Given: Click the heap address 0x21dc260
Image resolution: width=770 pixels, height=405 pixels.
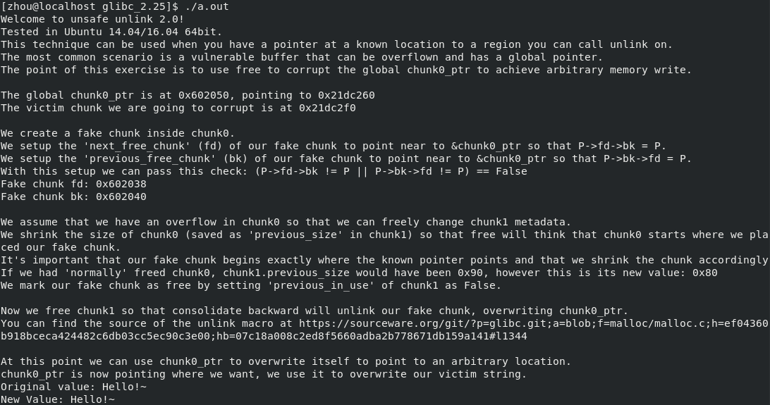Looking at the screenshot, I should (x=346, y=95).
